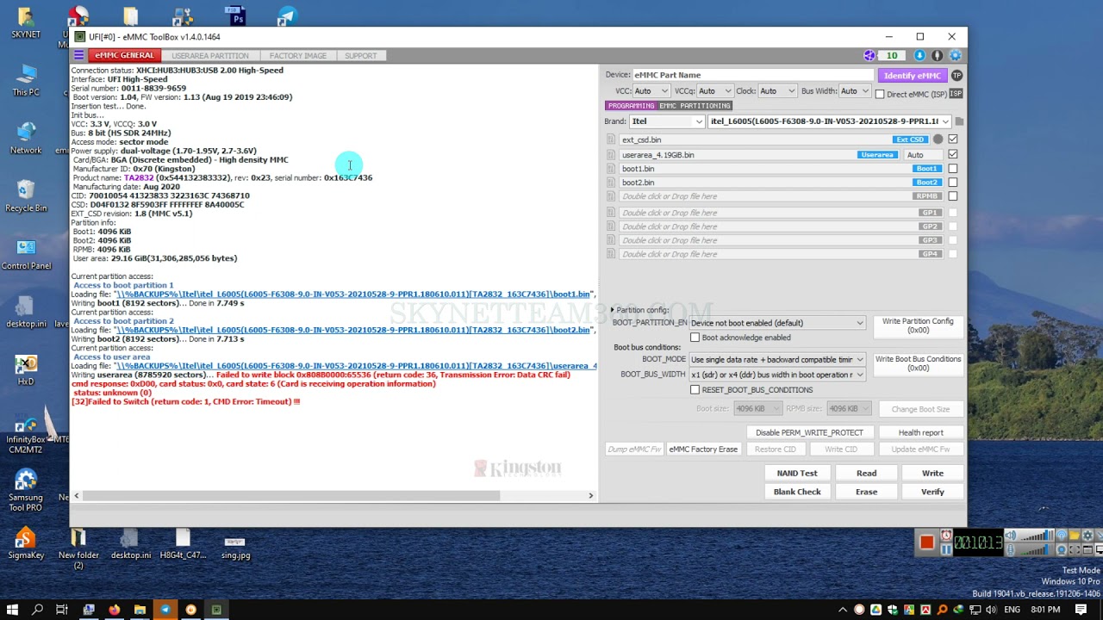The height and width of the screenshot is (620, 1103).
Task: Uncheck the Userarea partition checkbox
Action: 953,155
